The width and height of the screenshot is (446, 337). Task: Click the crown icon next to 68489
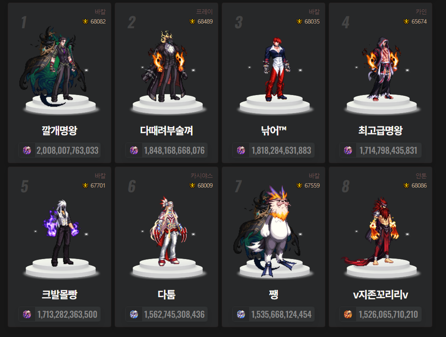coord(192,22)
